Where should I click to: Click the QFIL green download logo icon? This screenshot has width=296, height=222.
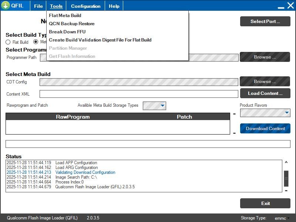(6, 5)
